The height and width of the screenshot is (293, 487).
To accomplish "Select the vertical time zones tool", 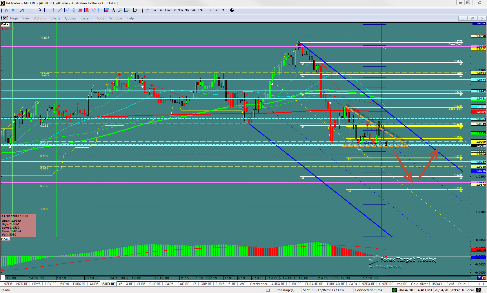I will click(100, 10).
